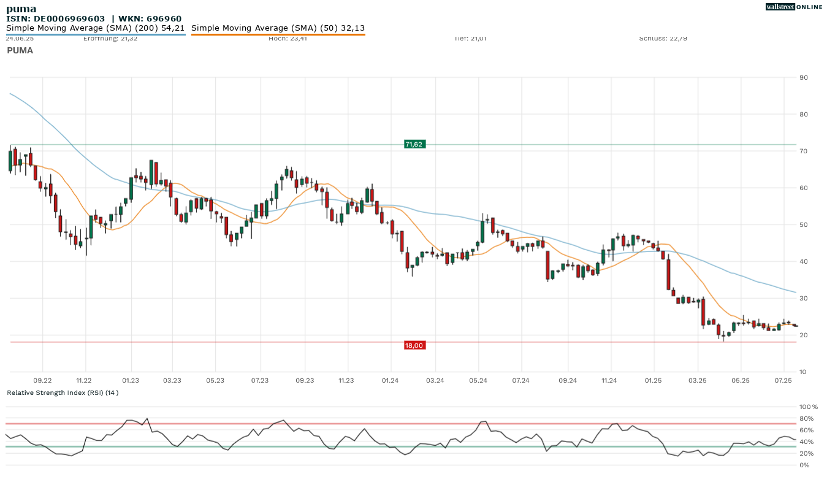Click the Eröffnung 21,32 value
This screenshot has width=827, height=482.
(x=110, y=38)
